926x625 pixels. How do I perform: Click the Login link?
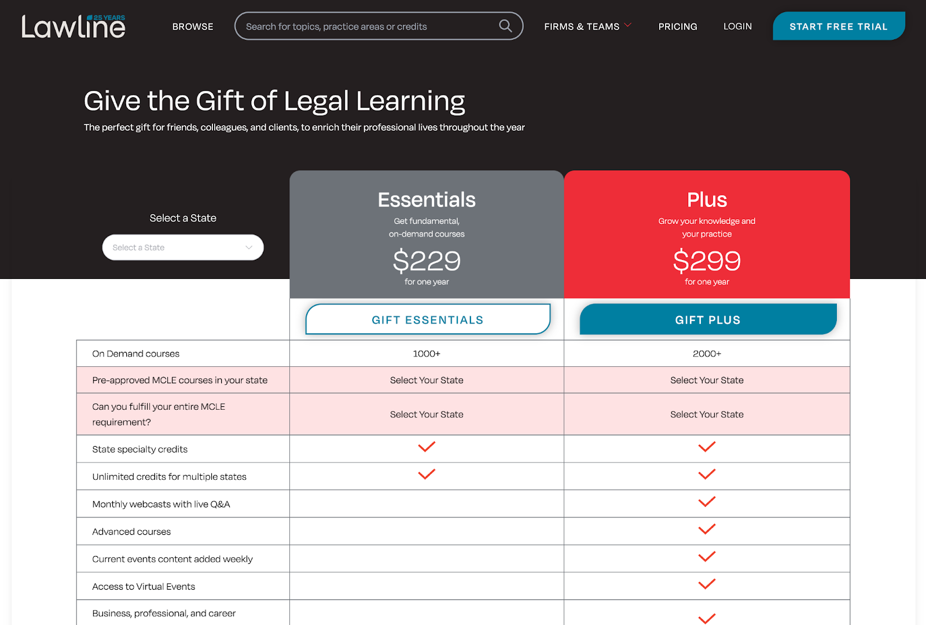737,26
